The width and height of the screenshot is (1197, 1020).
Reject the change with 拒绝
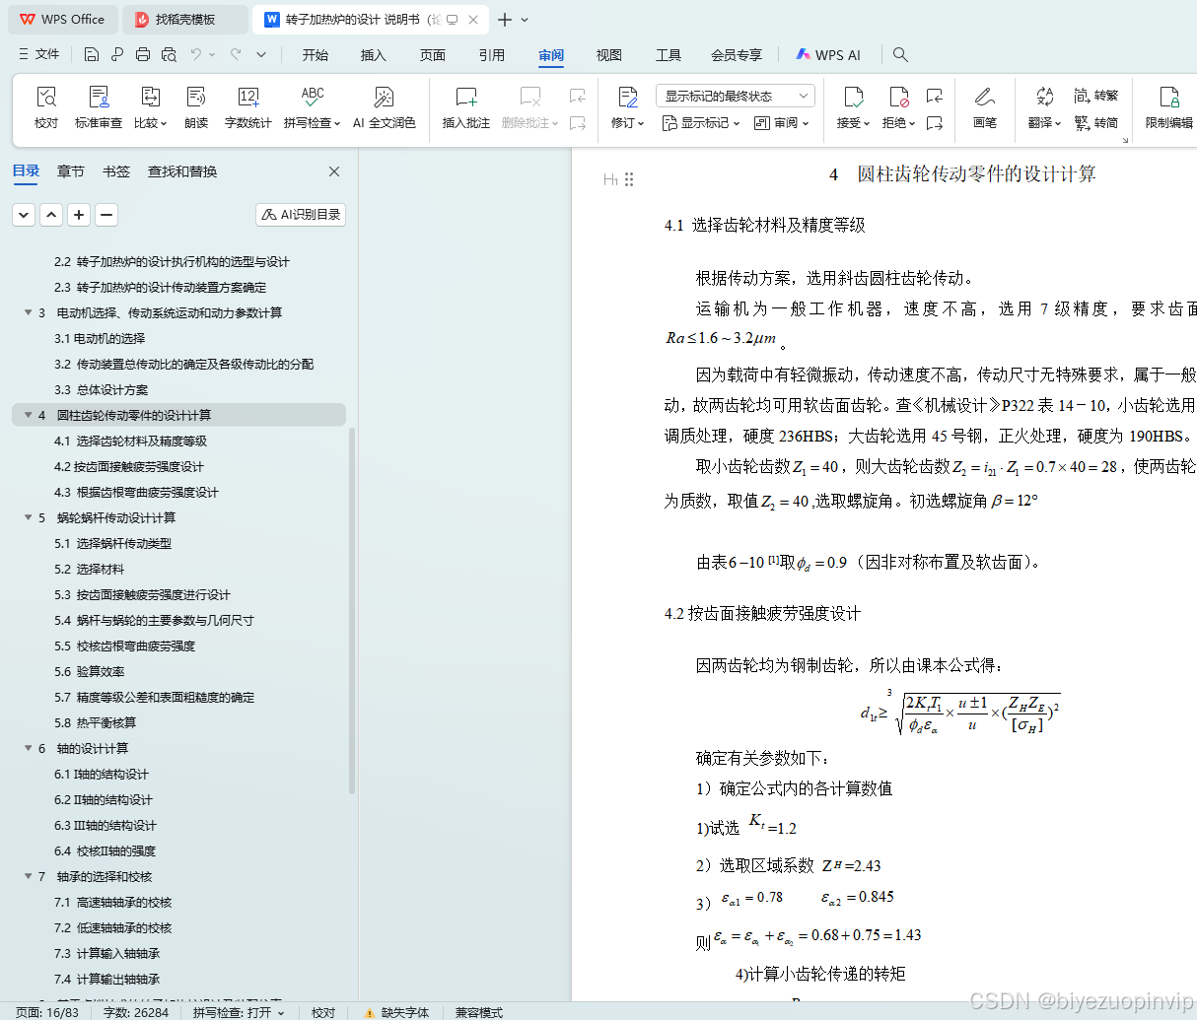898,107
